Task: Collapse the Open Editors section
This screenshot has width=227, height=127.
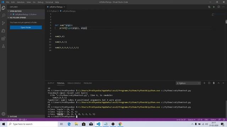Action: pyautogui.click(x=26, y=11)
